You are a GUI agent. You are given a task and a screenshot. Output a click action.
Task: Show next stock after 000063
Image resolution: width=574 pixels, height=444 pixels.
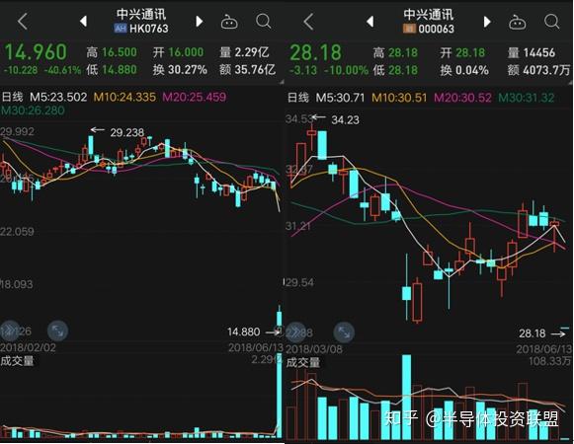[487, 22]
